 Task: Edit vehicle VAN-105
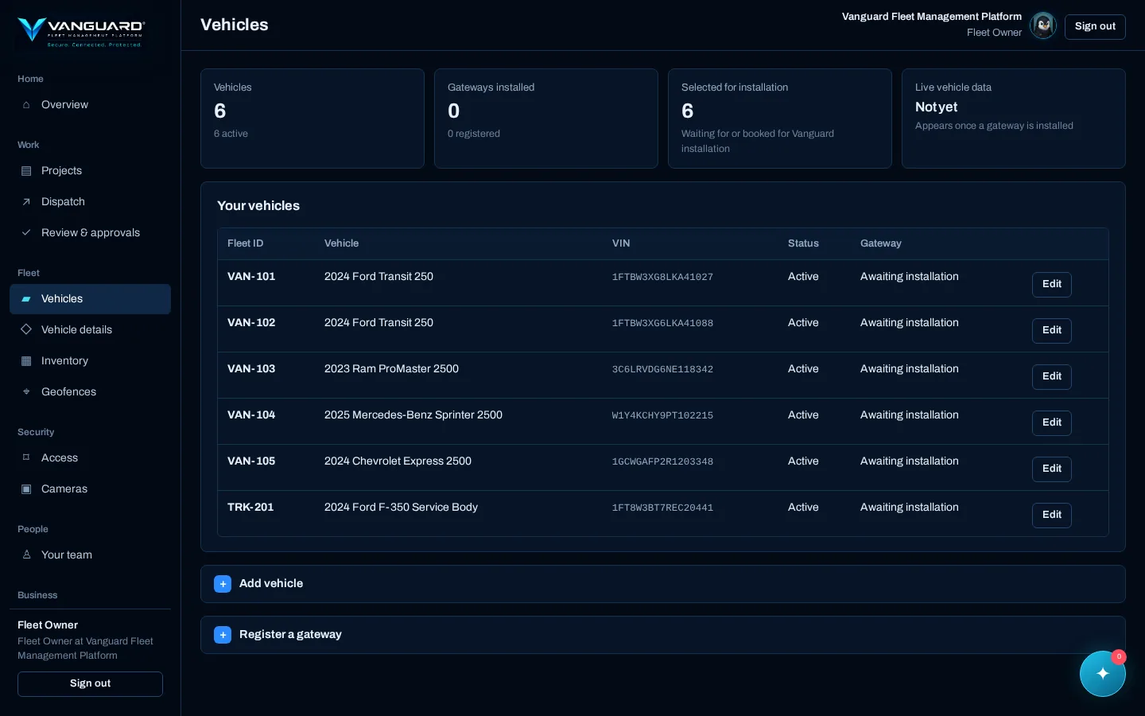pos(1051,469)
